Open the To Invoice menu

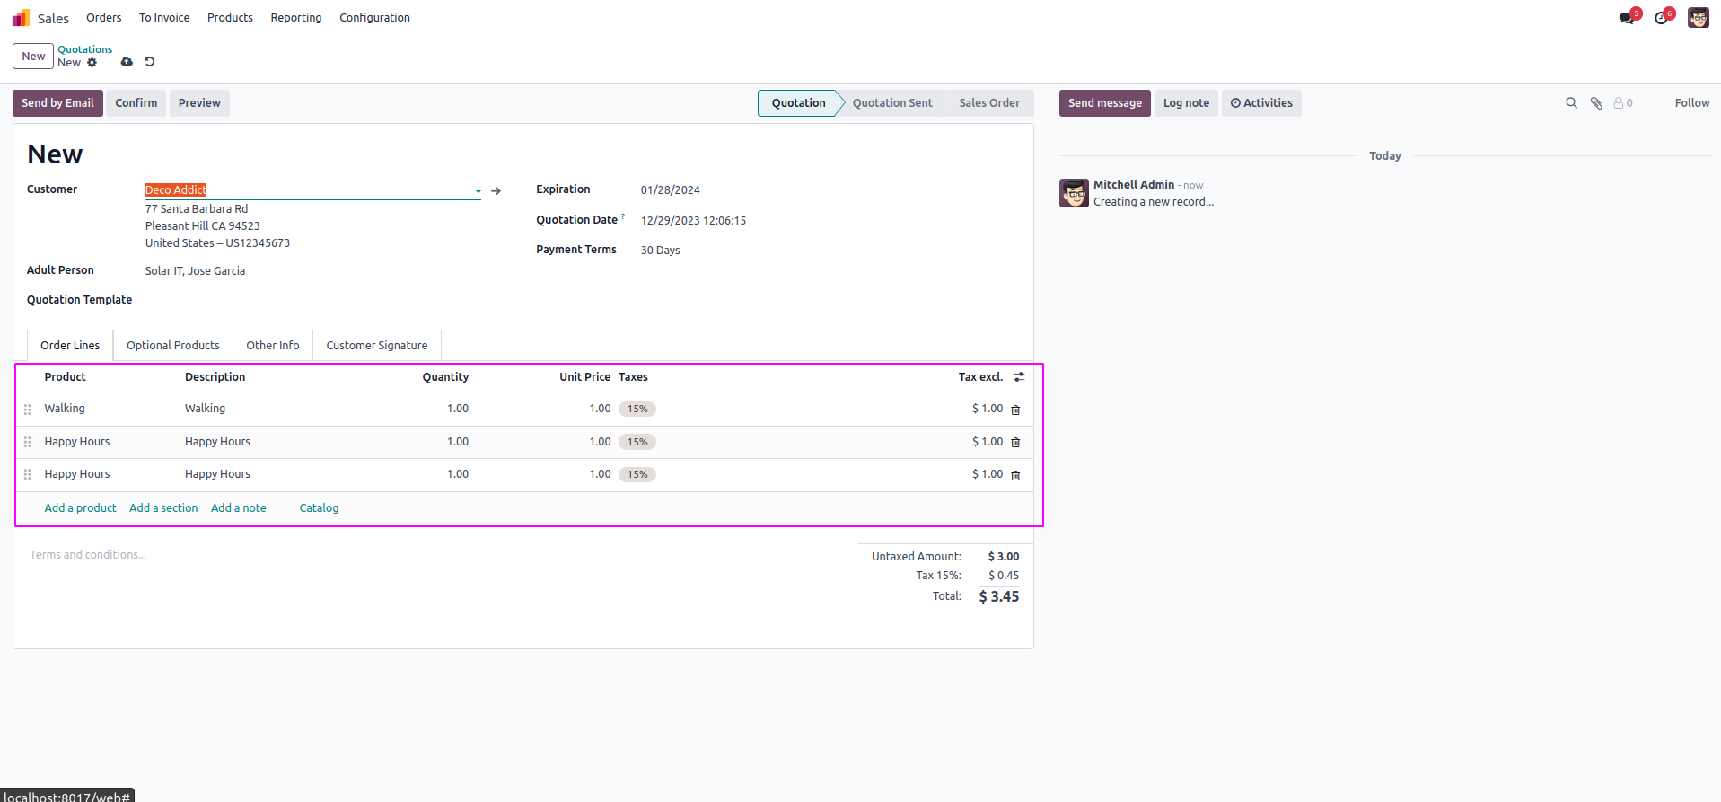point(164,18)
